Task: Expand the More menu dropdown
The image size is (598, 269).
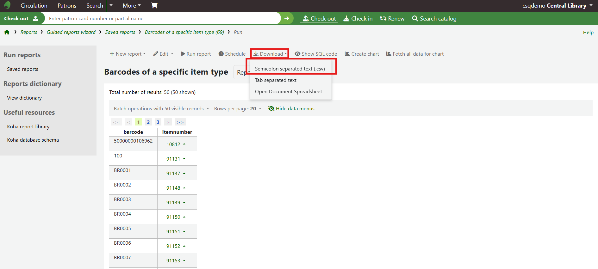Action: 132,6
